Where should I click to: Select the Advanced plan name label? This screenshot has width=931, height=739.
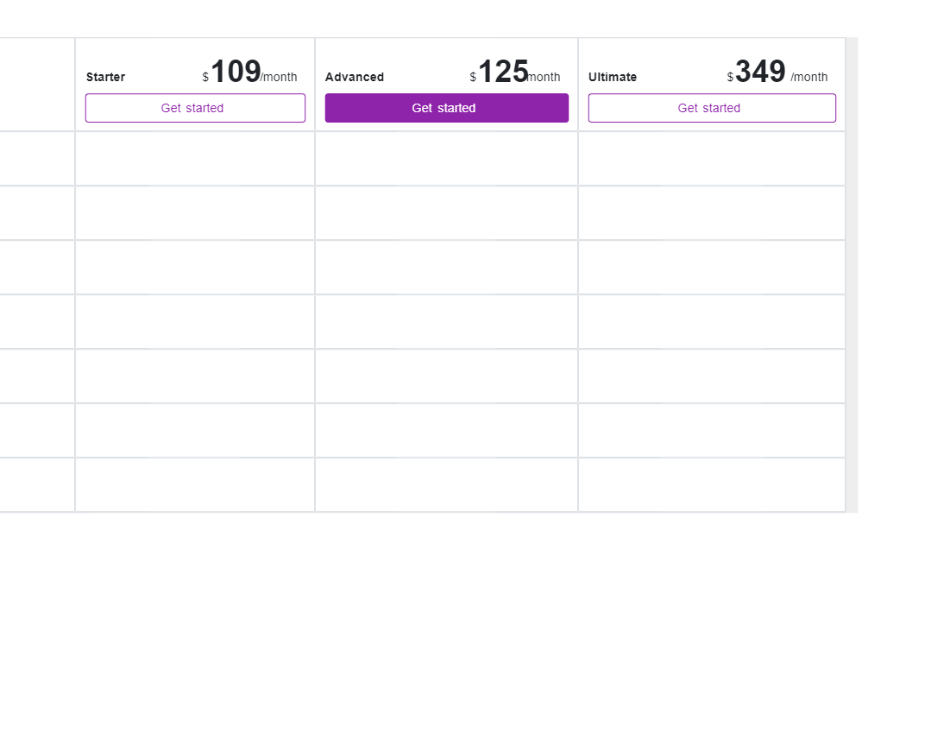click(355, 77)
